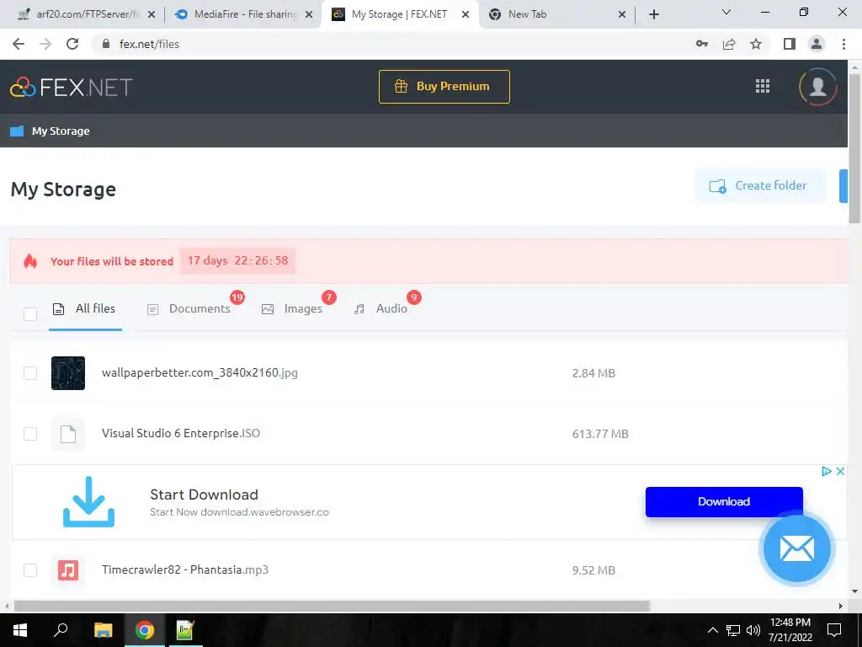The image size is (862, 647).
Task: Click the mp3 music file icon
Action: (x=68, y=570)
